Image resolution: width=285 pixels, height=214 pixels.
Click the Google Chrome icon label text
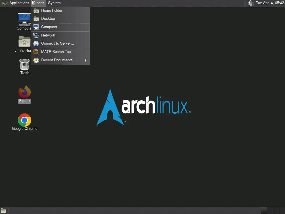[x=24, y=129]
